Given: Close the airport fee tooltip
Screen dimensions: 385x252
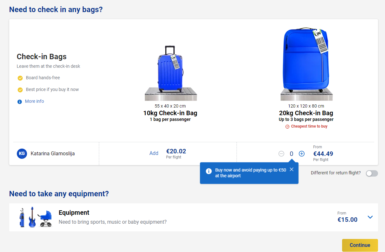Looking at the screenshot, I should click(x=292, y=169).
